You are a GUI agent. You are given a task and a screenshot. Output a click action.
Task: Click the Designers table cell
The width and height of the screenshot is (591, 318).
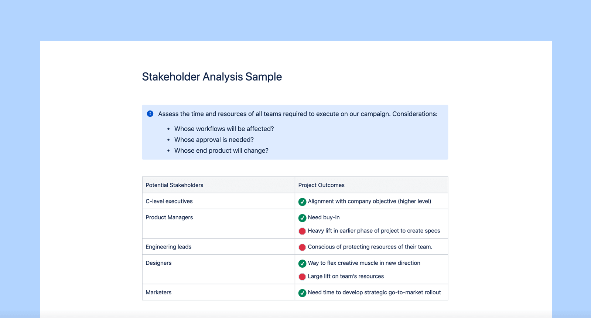coord(158,263)
